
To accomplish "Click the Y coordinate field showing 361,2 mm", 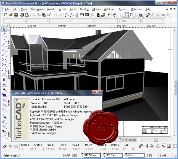I will click(x=114, y=155).
